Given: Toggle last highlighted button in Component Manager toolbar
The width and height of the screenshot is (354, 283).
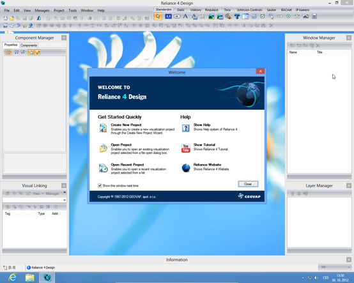Looking at the screenshot, I should click(38, 52).
